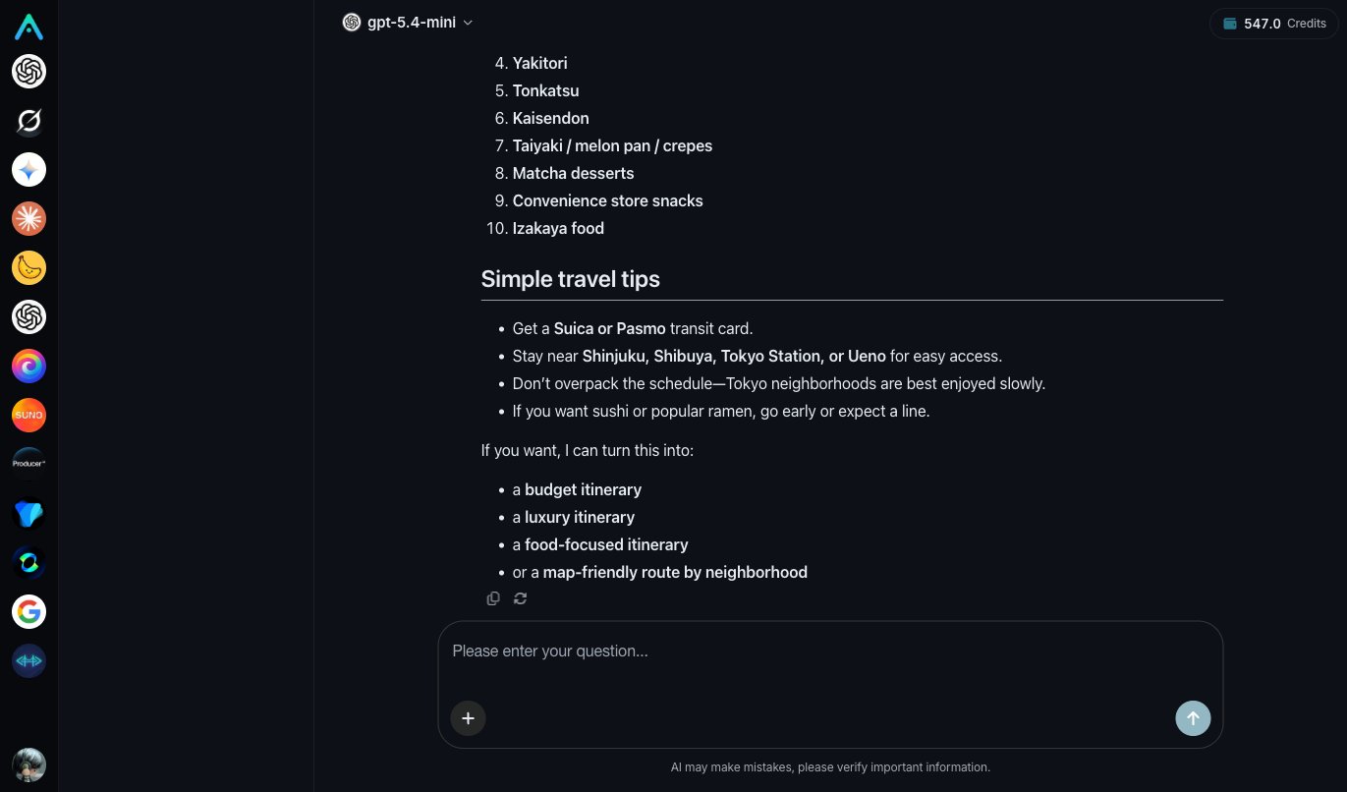
Task: Regenerate the response with refresh icon
Action: 521,598
